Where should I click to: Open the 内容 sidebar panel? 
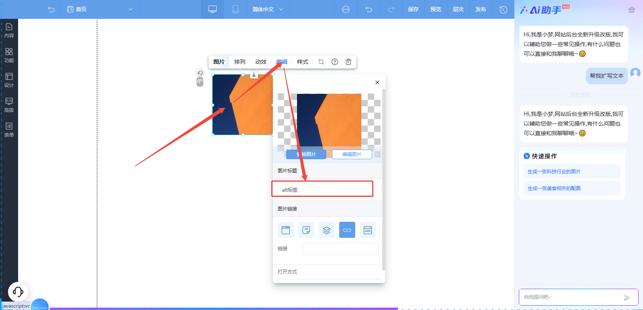pyautogui.click(x=9, y=30)
